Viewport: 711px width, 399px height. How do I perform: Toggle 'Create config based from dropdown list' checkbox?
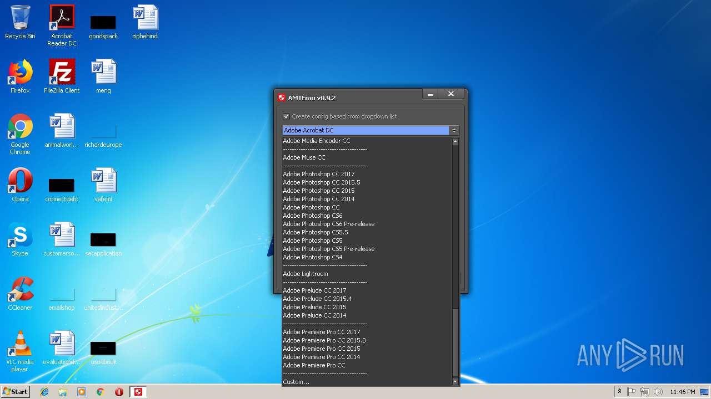pyautogui.click(x=286, y=116)
